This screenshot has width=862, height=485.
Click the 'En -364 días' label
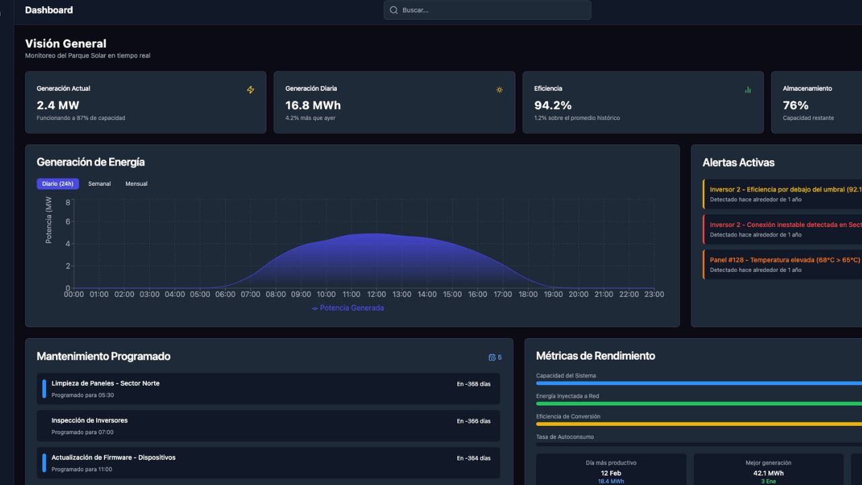473,458
